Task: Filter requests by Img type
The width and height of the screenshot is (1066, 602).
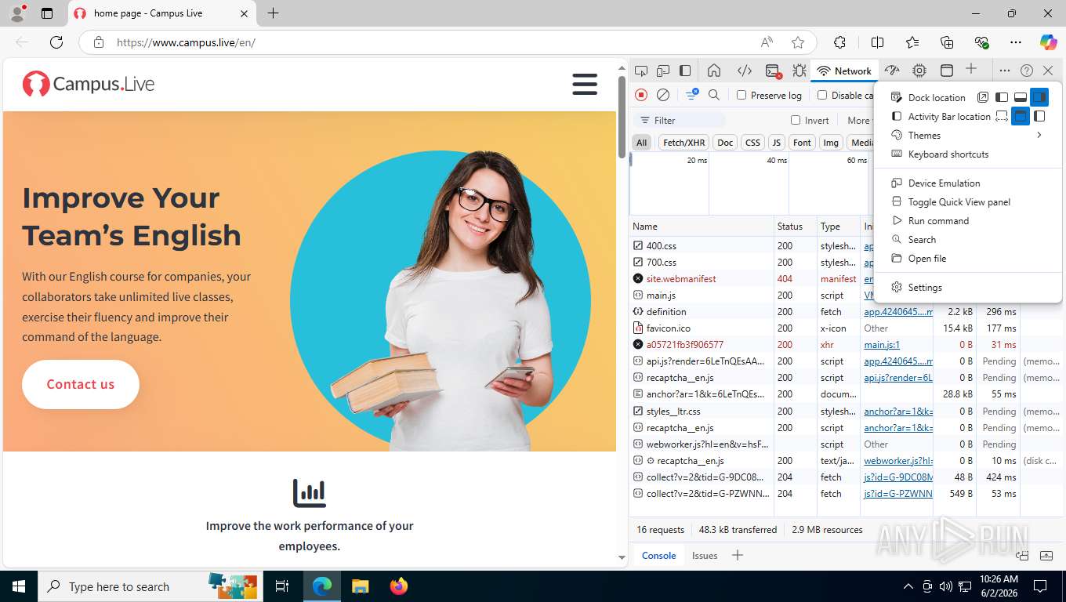Action: click(x=831, y=142)
